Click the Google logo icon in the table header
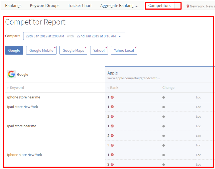This screenshot has height=169, width=215. point(11,74)
